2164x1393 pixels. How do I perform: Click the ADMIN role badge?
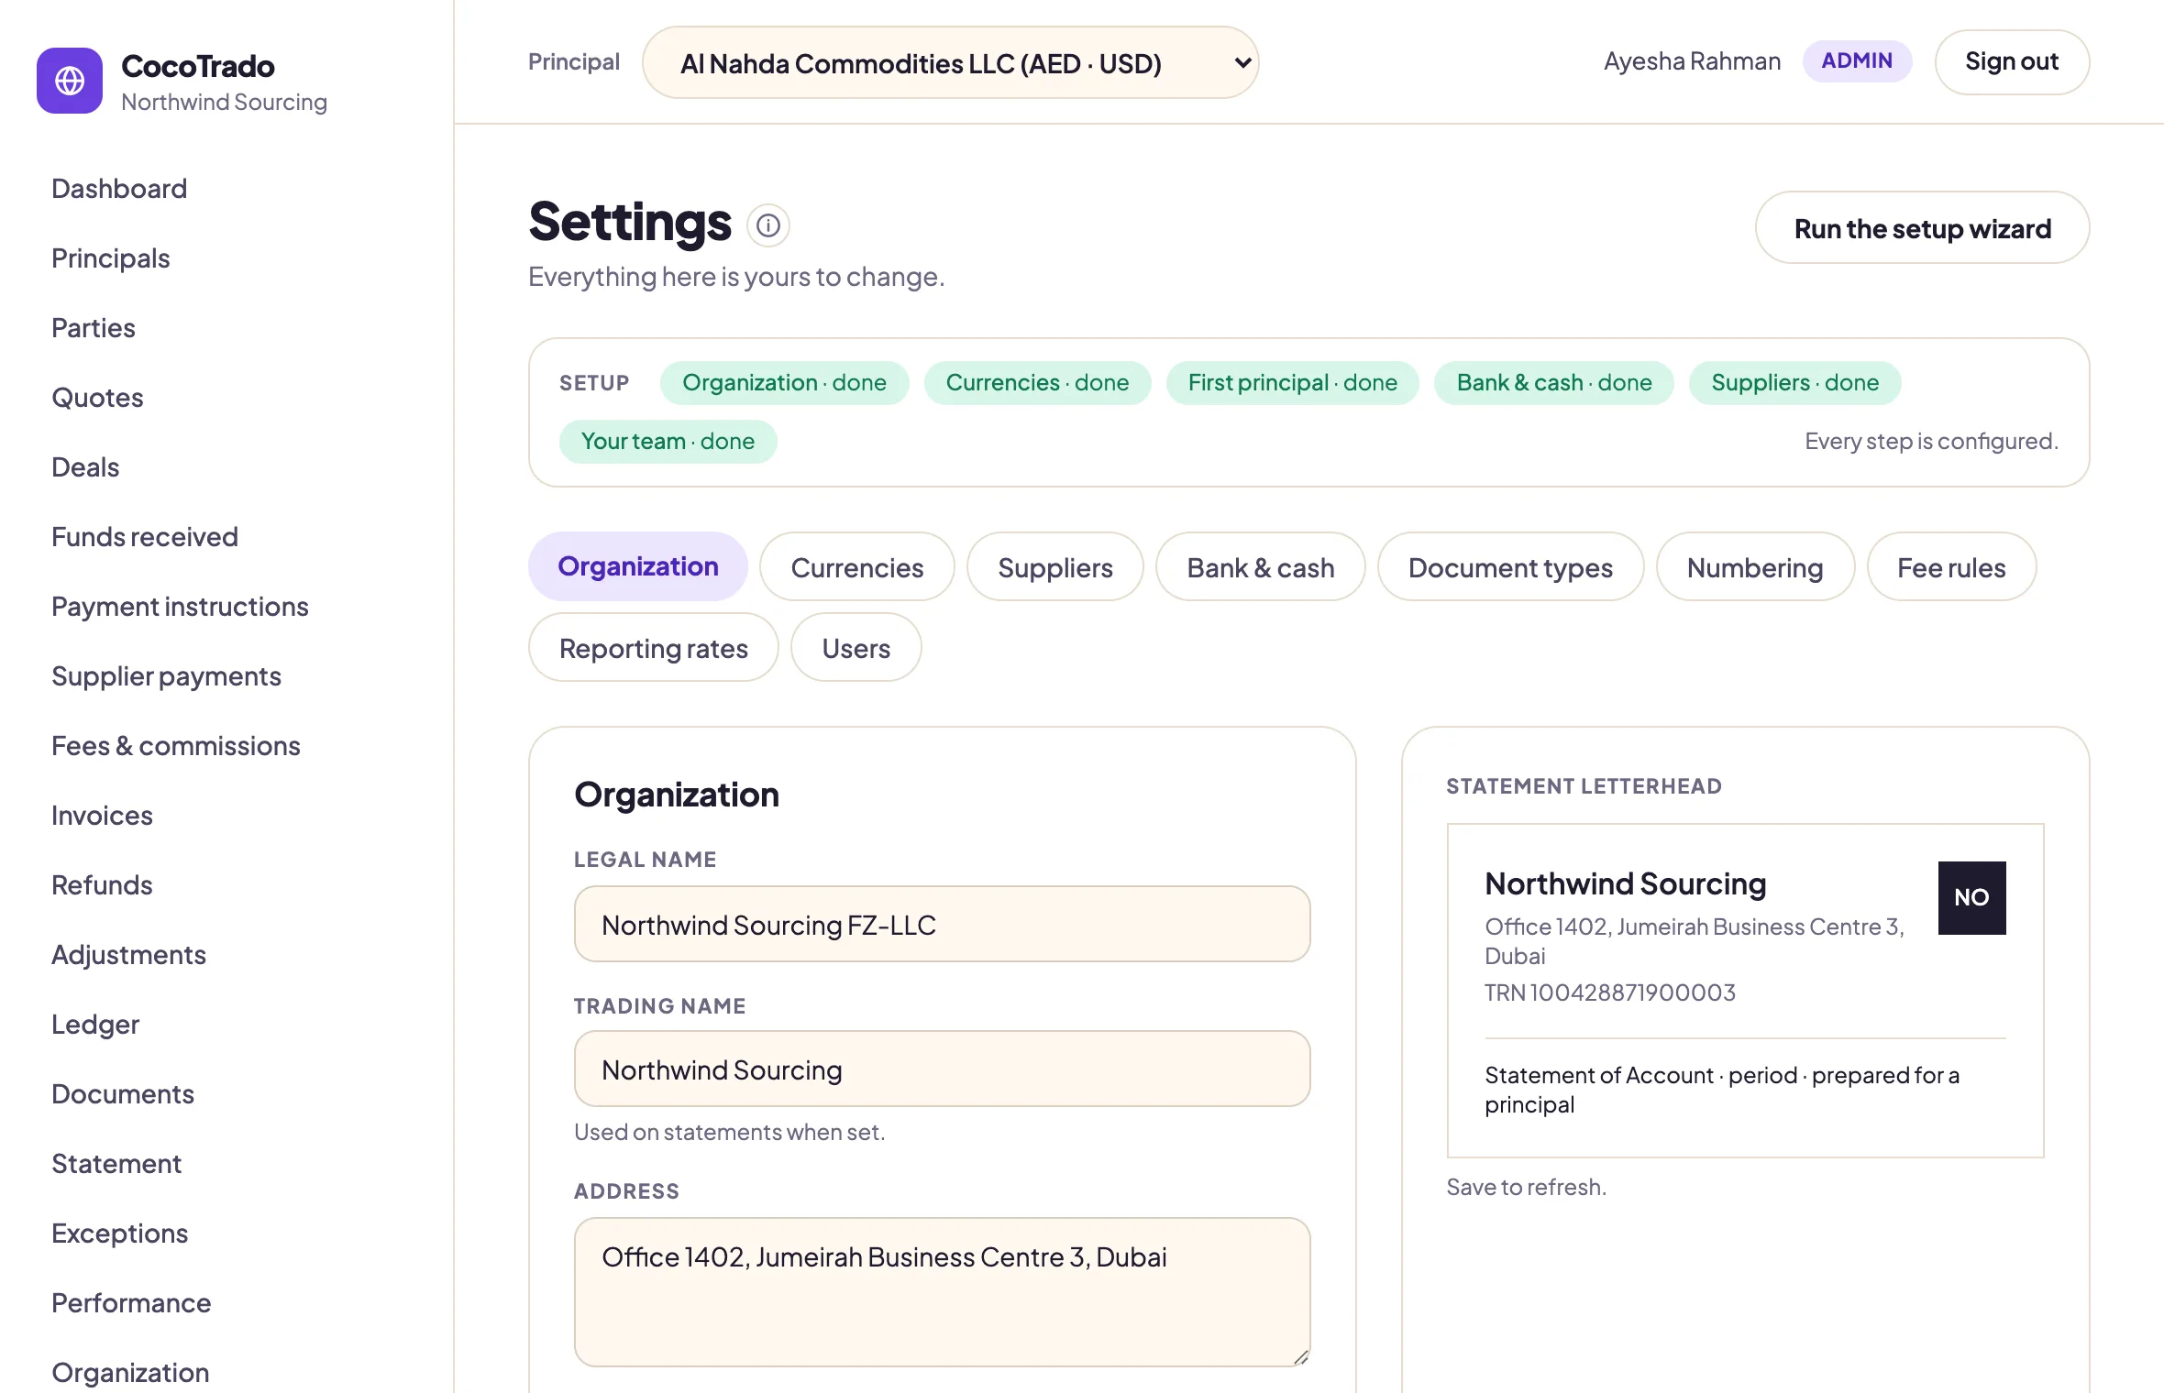tap(1857, 60)
